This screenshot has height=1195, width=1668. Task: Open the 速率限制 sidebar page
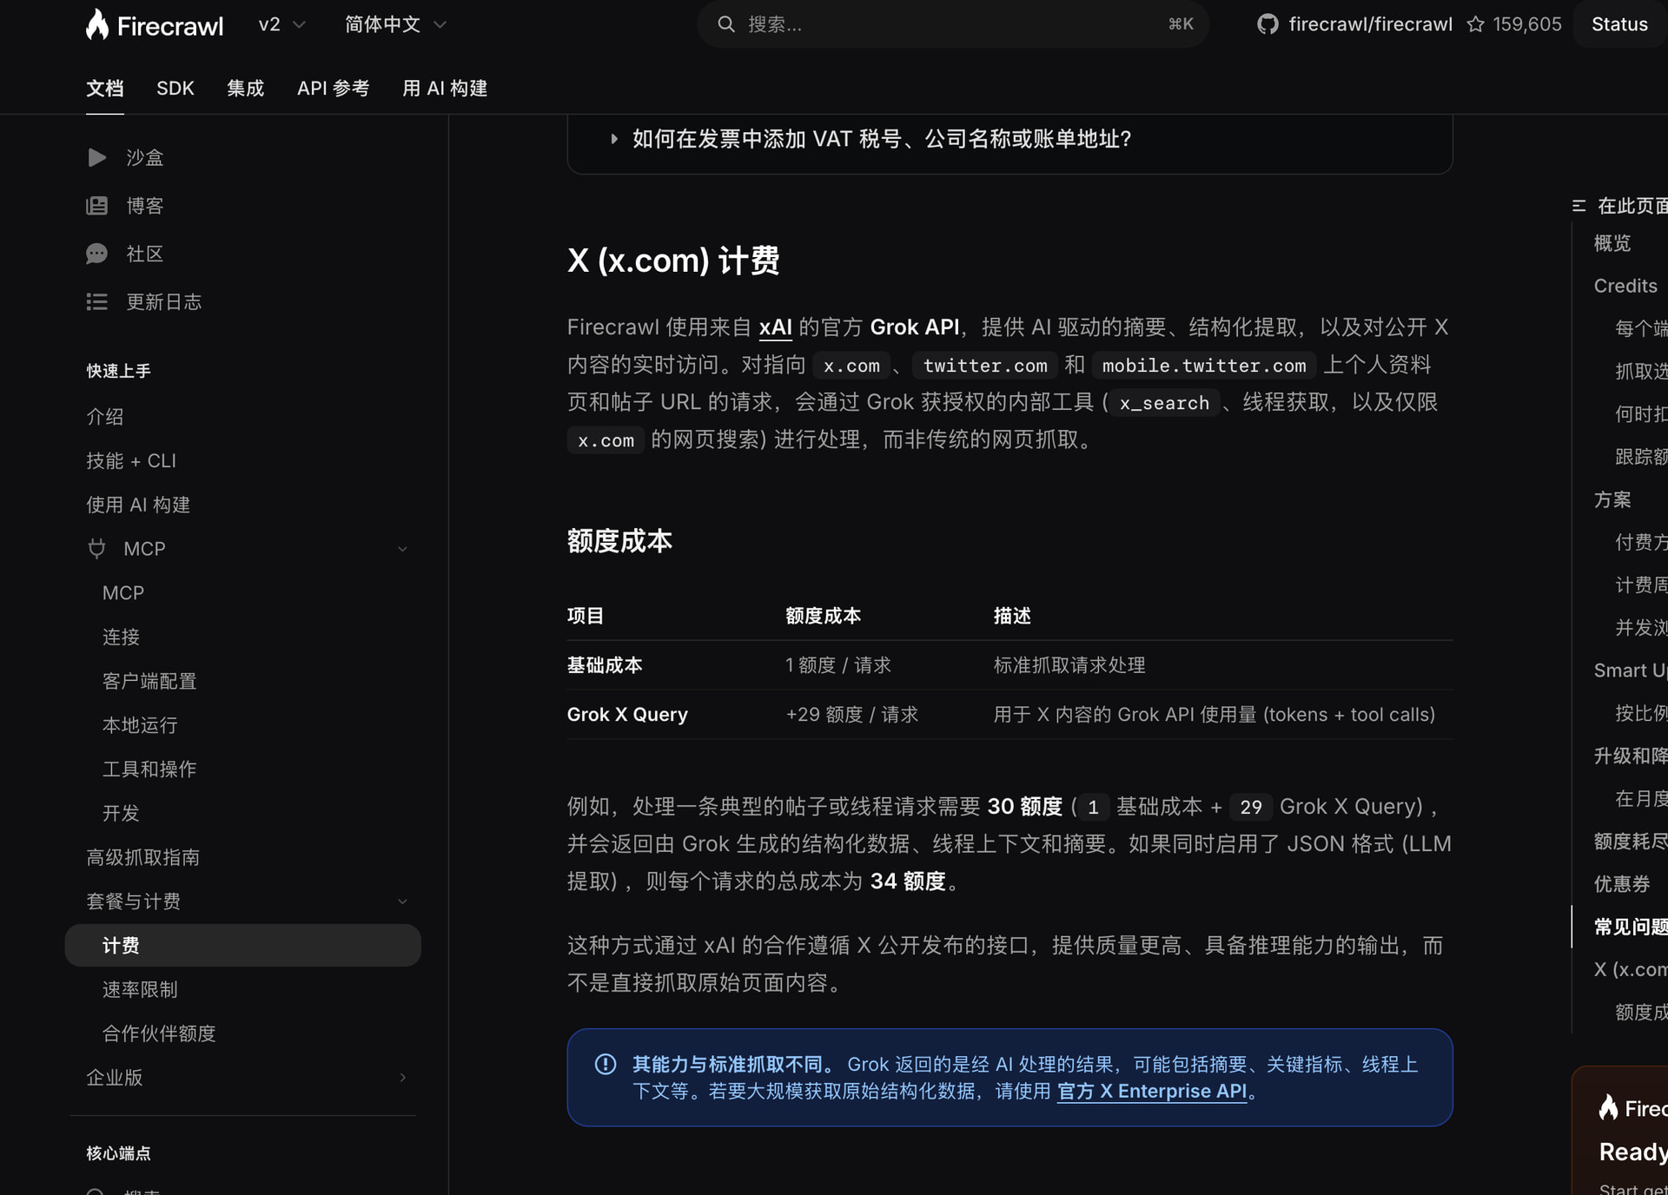tap(140, 990)
